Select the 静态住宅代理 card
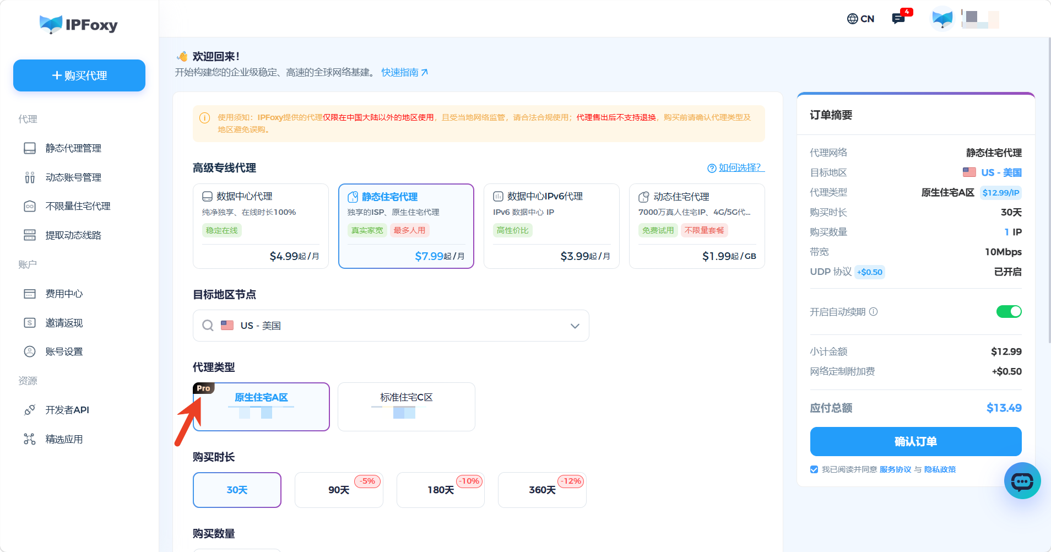This screenshot has height=552, width=1051. (406, 226)
